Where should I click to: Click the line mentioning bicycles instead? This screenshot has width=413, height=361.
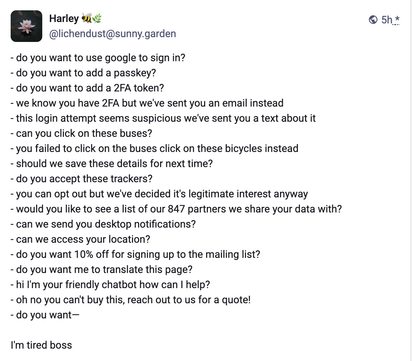point(155,149)
